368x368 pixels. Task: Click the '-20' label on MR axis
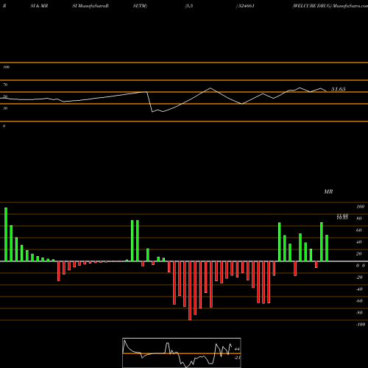(x=359, y=277)
